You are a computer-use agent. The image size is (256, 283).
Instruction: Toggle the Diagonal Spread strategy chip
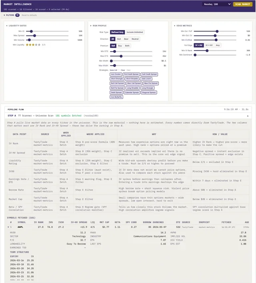click(x=149, y=92)
